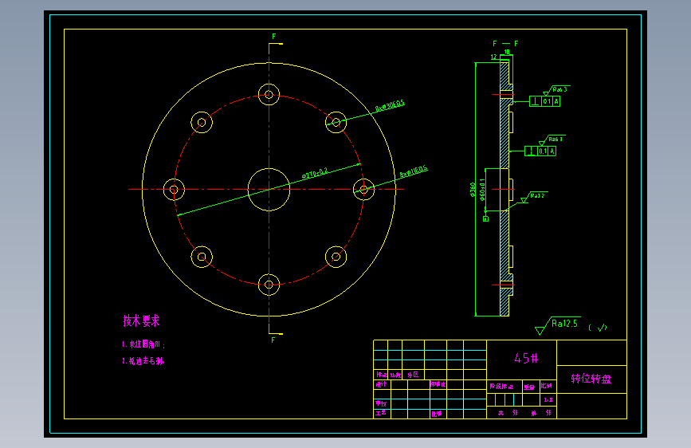Click the 重量 cell in title block

tap(531, 387)
